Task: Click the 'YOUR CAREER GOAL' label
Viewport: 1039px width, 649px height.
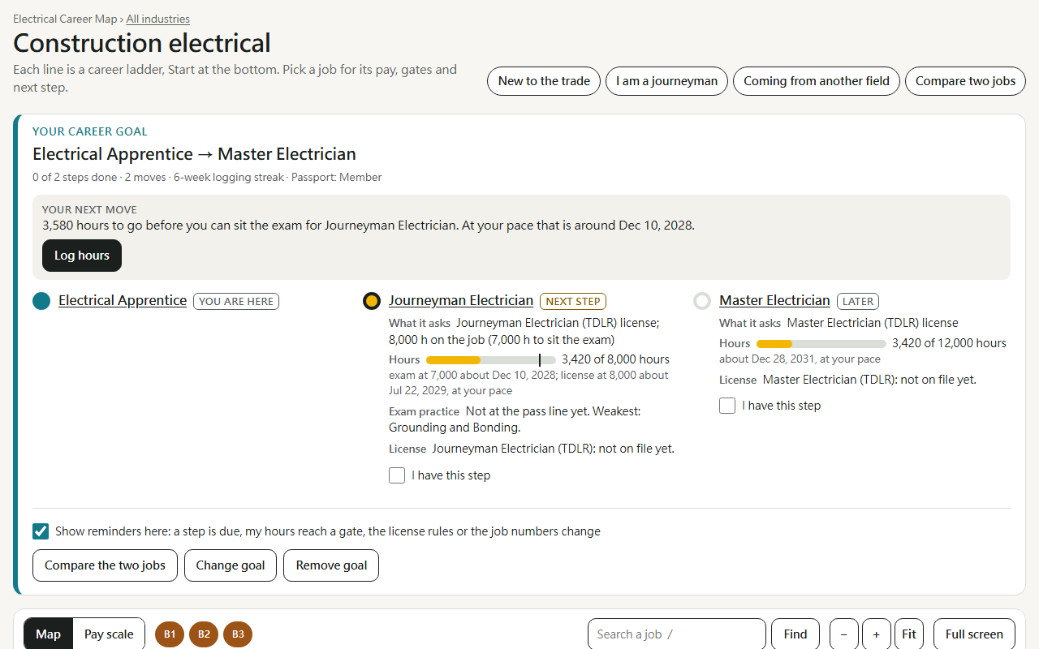Action: point(90,131)
